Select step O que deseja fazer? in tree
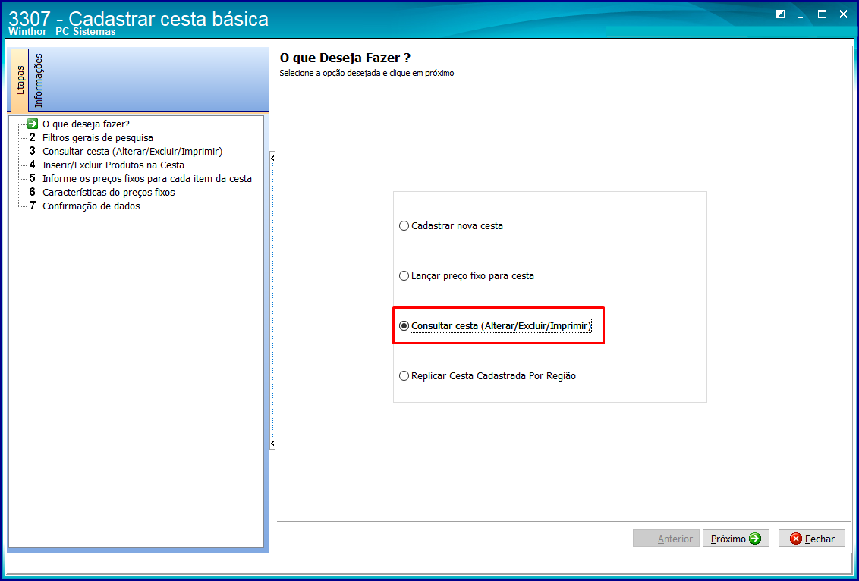The width and height of the screenshot is (859, 581). (86, 124)
